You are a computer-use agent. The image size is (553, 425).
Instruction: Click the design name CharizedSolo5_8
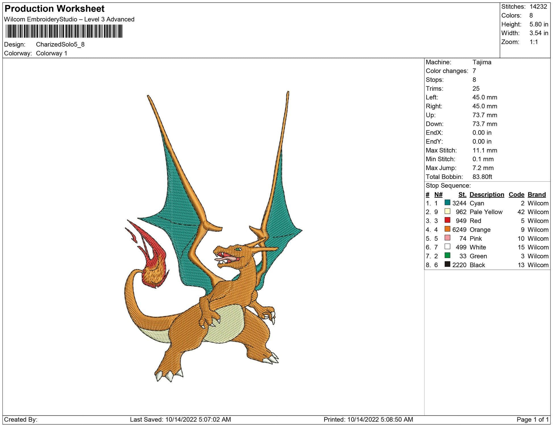60,44
